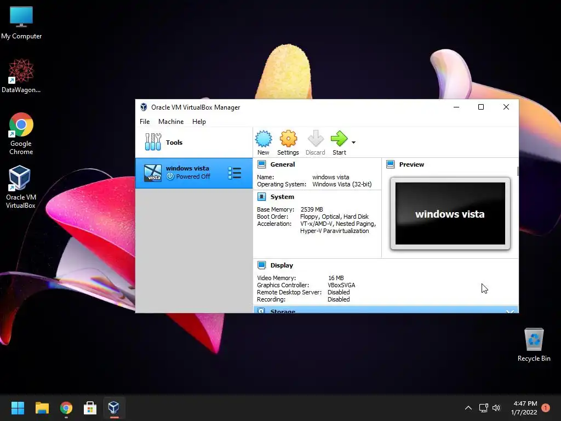Click the VirtualBox title bar logo icon
The image size is (561, 421).
coord(144,107)
